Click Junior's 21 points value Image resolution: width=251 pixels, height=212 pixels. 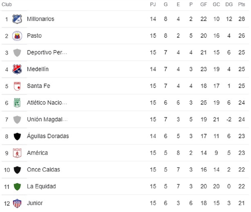tap(242, 203)
